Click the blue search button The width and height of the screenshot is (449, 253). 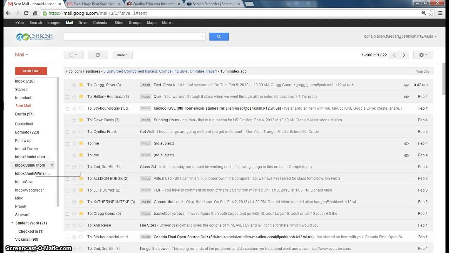pos(219,37)
